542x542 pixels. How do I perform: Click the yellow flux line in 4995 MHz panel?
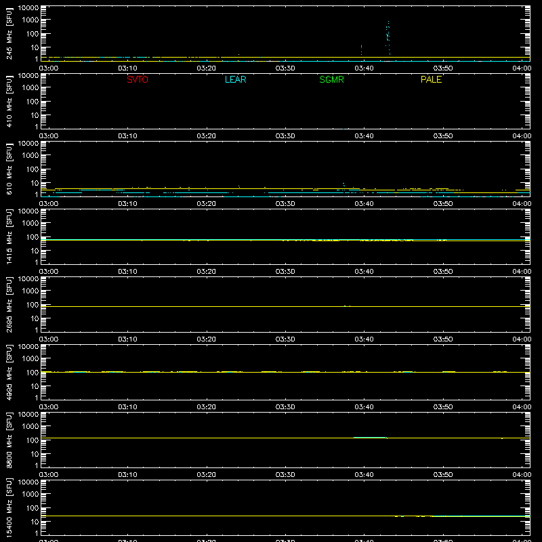[285, 372]
